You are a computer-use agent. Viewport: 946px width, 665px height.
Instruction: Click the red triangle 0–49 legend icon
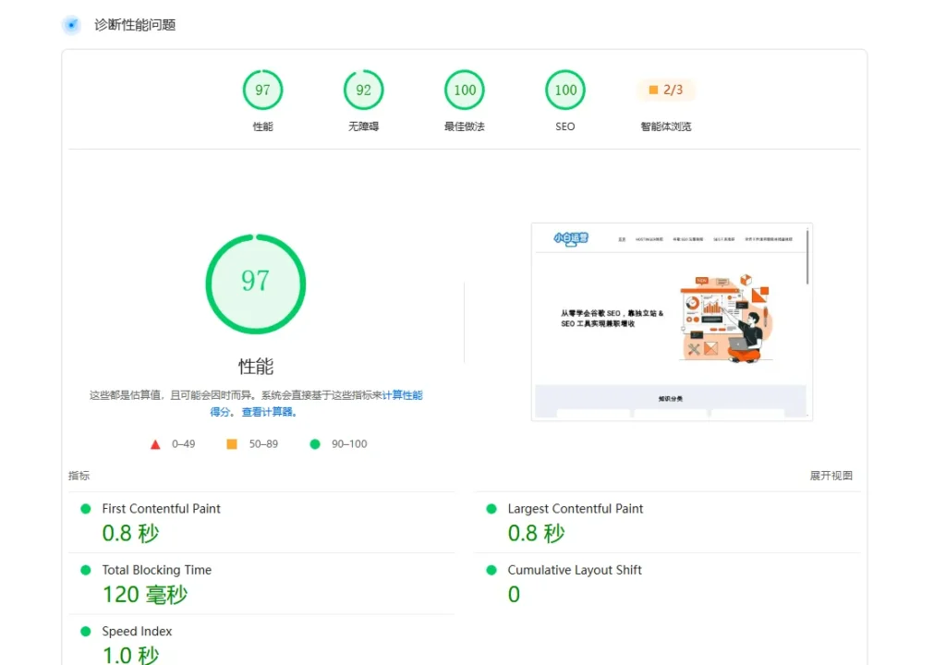click(x=155, y=444)
